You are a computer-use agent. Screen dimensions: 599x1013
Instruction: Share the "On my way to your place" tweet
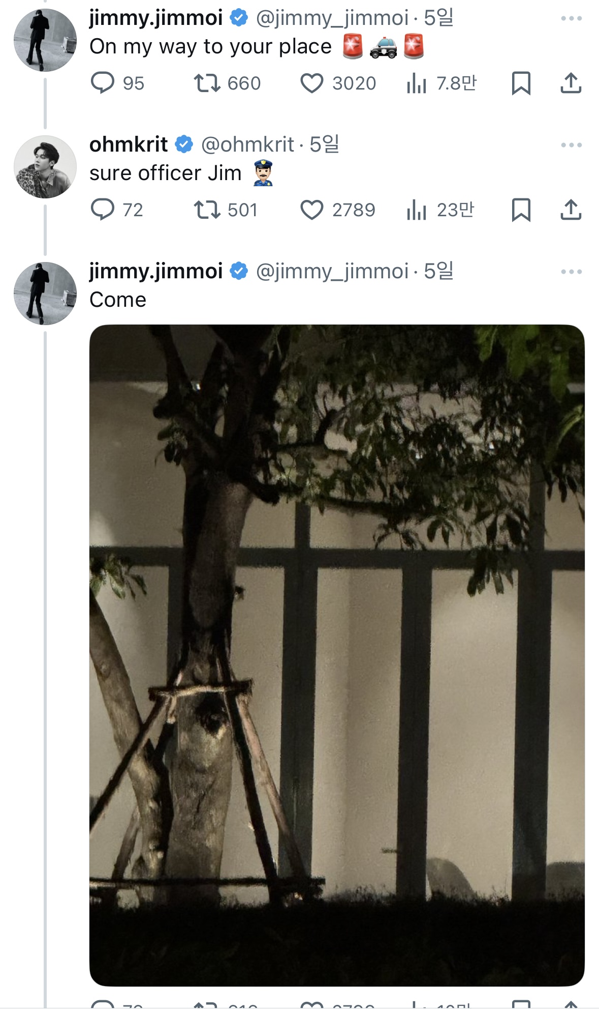coord(571,83)
